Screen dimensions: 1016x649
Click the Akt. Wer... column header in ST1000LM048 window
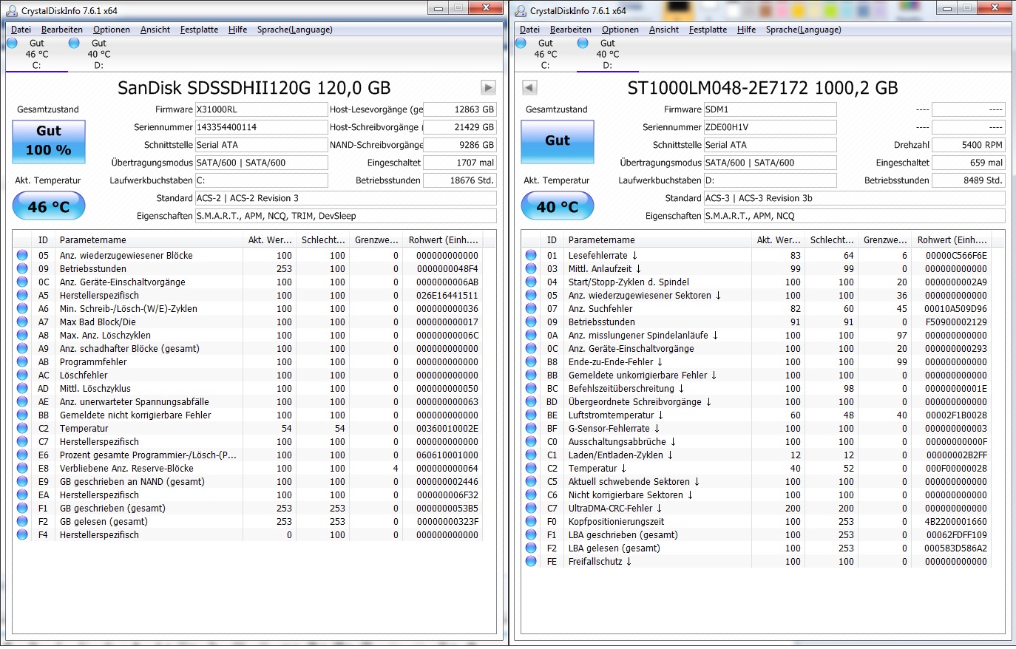[779, 239]
